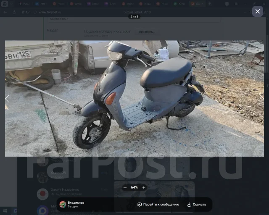Image resolution: width=269 pixels, height=215 pixels.
Task: Click the browser back arrow
Action: [5, 12]
